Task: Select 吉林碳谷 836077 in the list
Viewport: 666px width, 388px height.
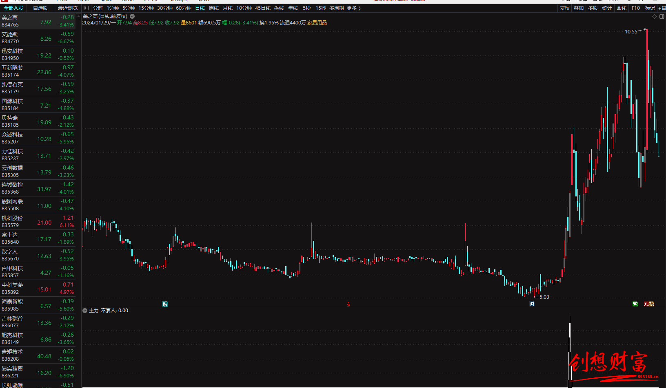Action: pos(38,322)
